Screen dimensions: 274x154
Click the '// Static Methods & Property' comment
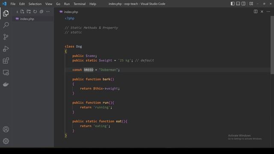[91, 28]
